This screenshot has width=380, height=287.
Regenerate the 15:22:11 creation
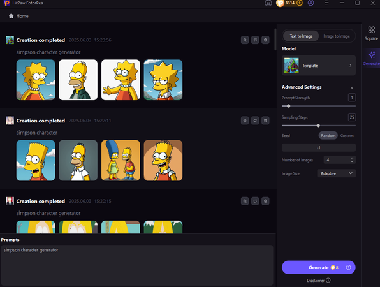pyautogui.click(x=255, y=121)
